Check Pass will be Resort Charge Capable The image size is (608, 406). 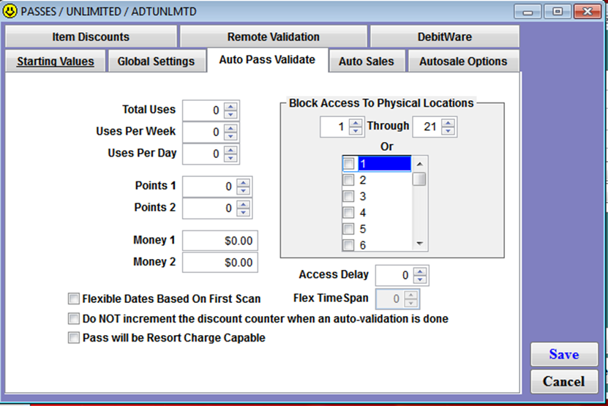(x=73, y=337)
